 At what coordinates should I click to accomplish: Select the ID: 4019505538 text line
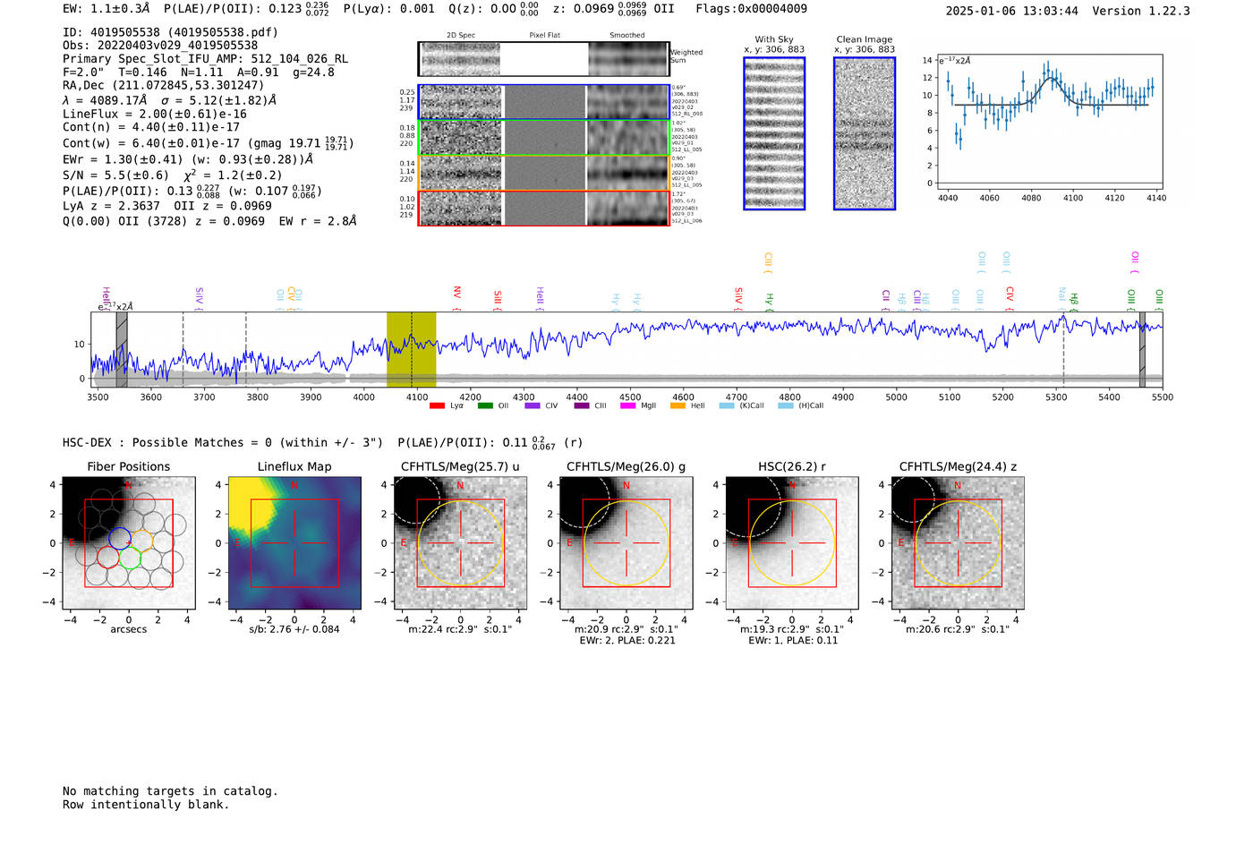(170, 32)
